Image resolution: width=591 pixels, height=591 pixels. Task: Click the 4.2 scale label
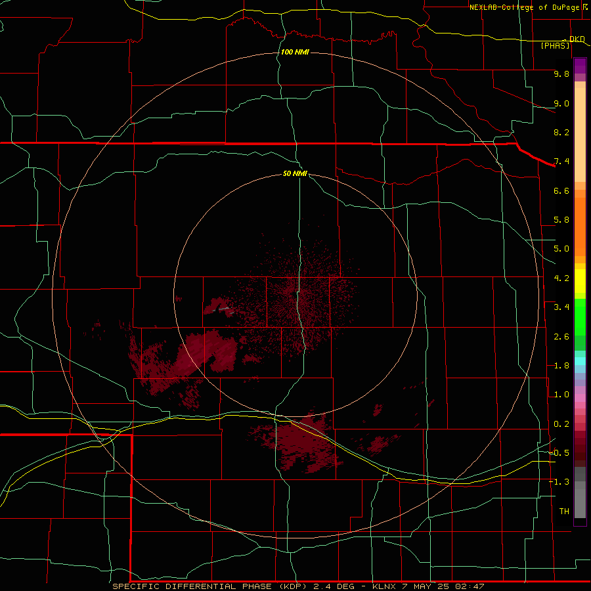coord(561,278)
